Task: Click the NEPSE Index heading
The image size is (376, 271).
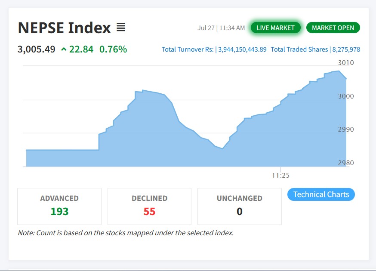Action: coord(64,28)
